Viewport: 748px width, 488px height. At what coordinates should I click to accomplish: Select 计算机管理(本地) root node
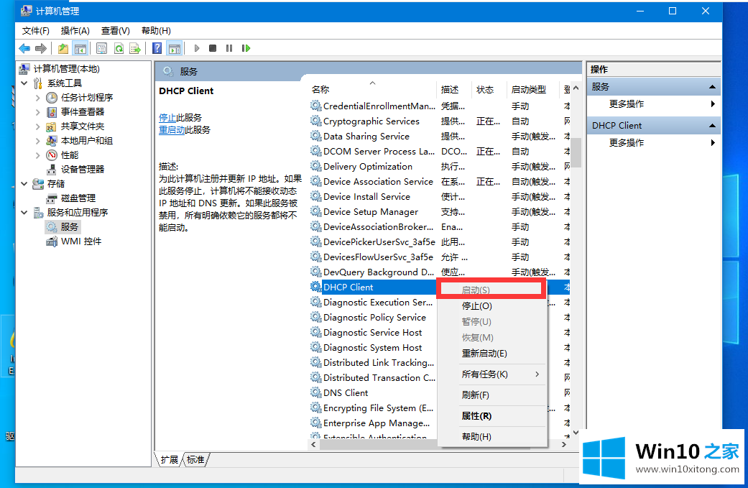66,69
